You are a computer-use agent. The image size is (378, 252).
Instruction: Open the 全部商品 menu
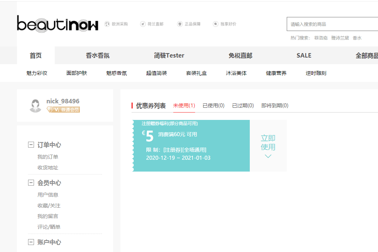367,55
